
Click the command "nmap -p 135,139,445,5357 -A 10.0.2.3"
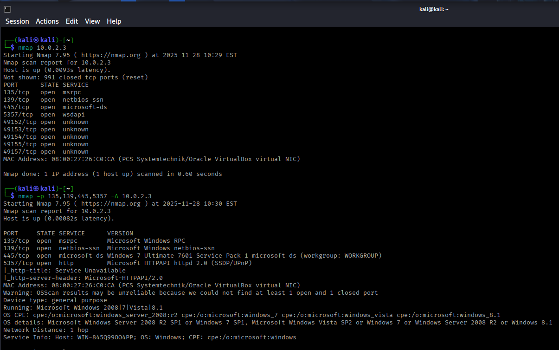tap(85, 196)
